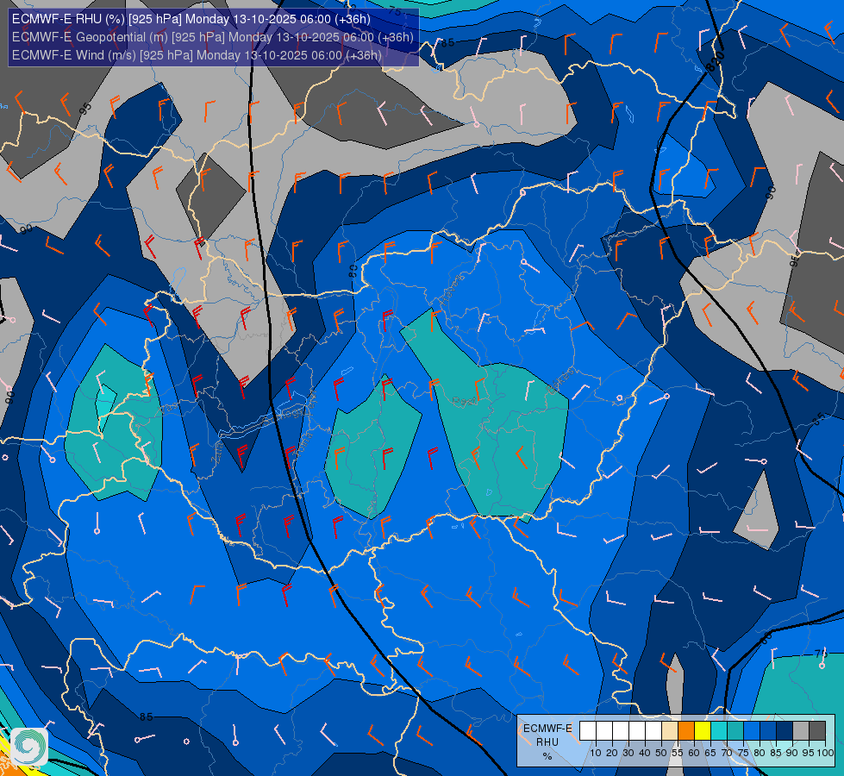Select the ECMWF-E RHU 925 hPa title line
This screenshot has height=776, width=844.
tap(191, 19)
